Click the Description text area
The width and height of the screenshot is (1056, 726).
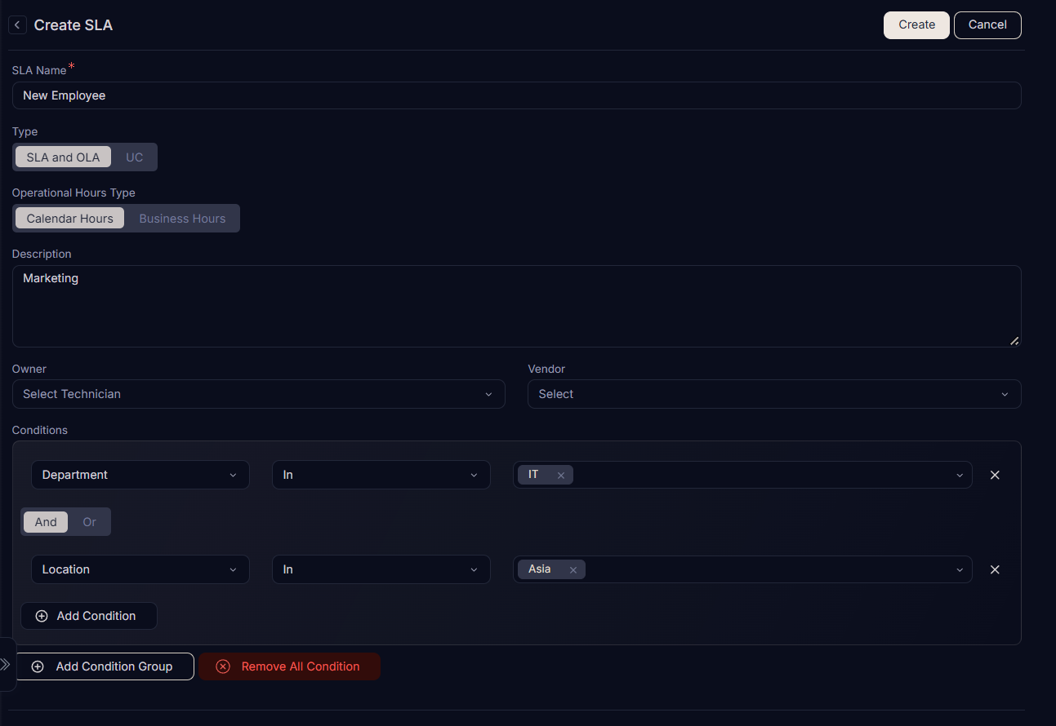[x=517, y=306]
